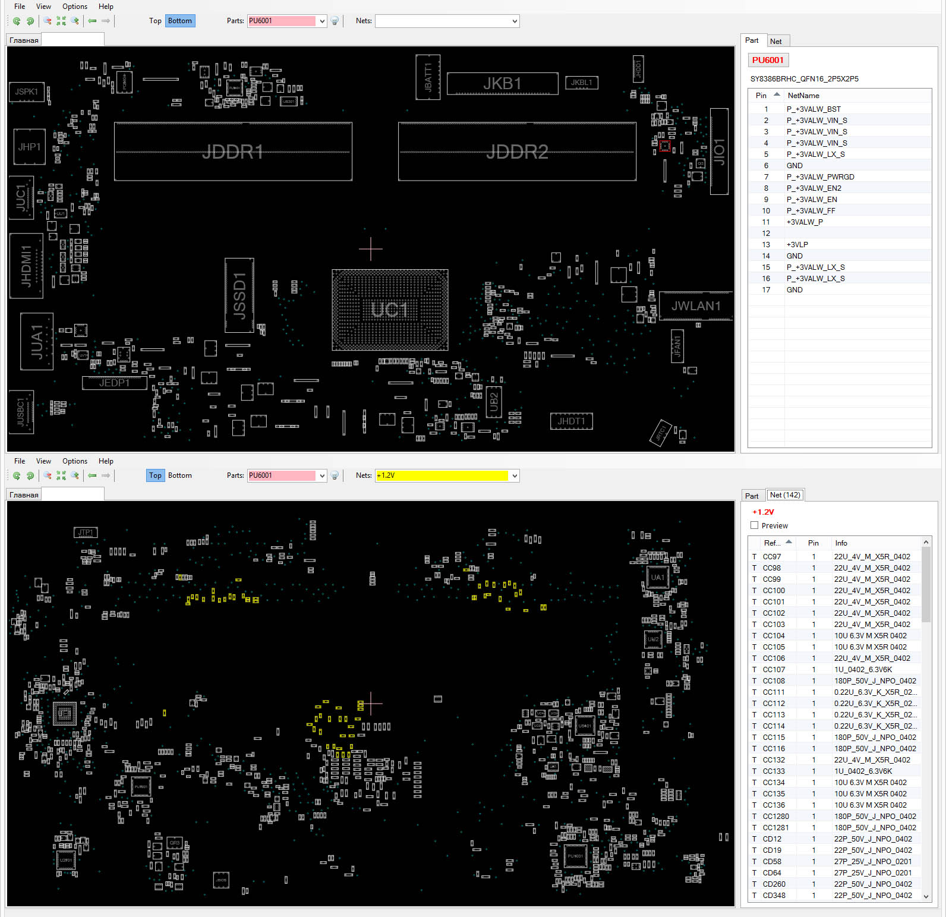
Task: Sort net list by Ref column header
Action: click(772, 543)
